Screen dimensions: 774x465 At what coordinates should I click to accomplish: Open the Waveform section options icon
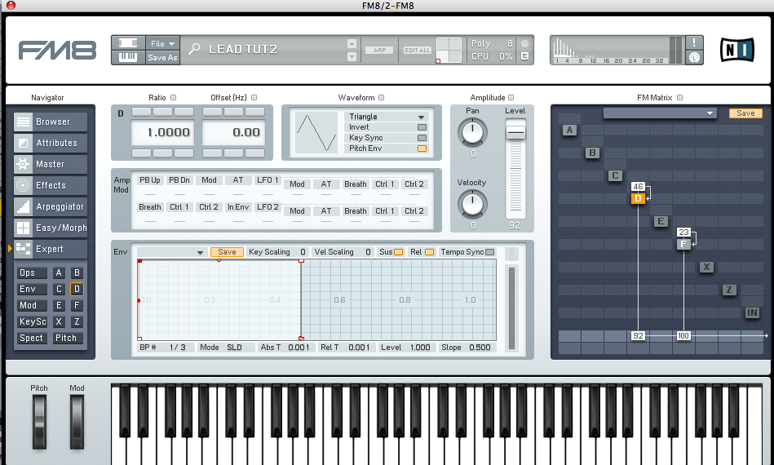coord(382,98)
